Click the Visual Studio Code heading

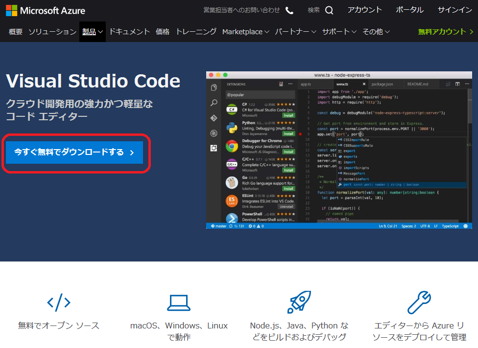coord(93,81)
